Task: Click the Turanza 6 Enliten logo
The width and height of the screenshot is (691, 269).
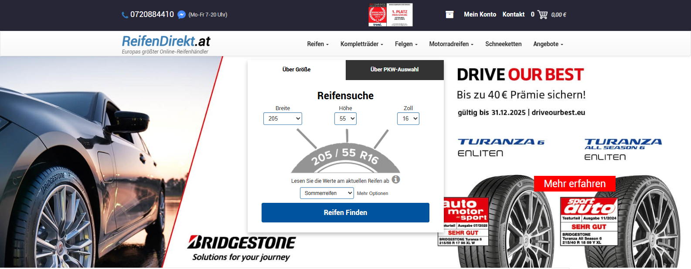Action: [501, 148]
